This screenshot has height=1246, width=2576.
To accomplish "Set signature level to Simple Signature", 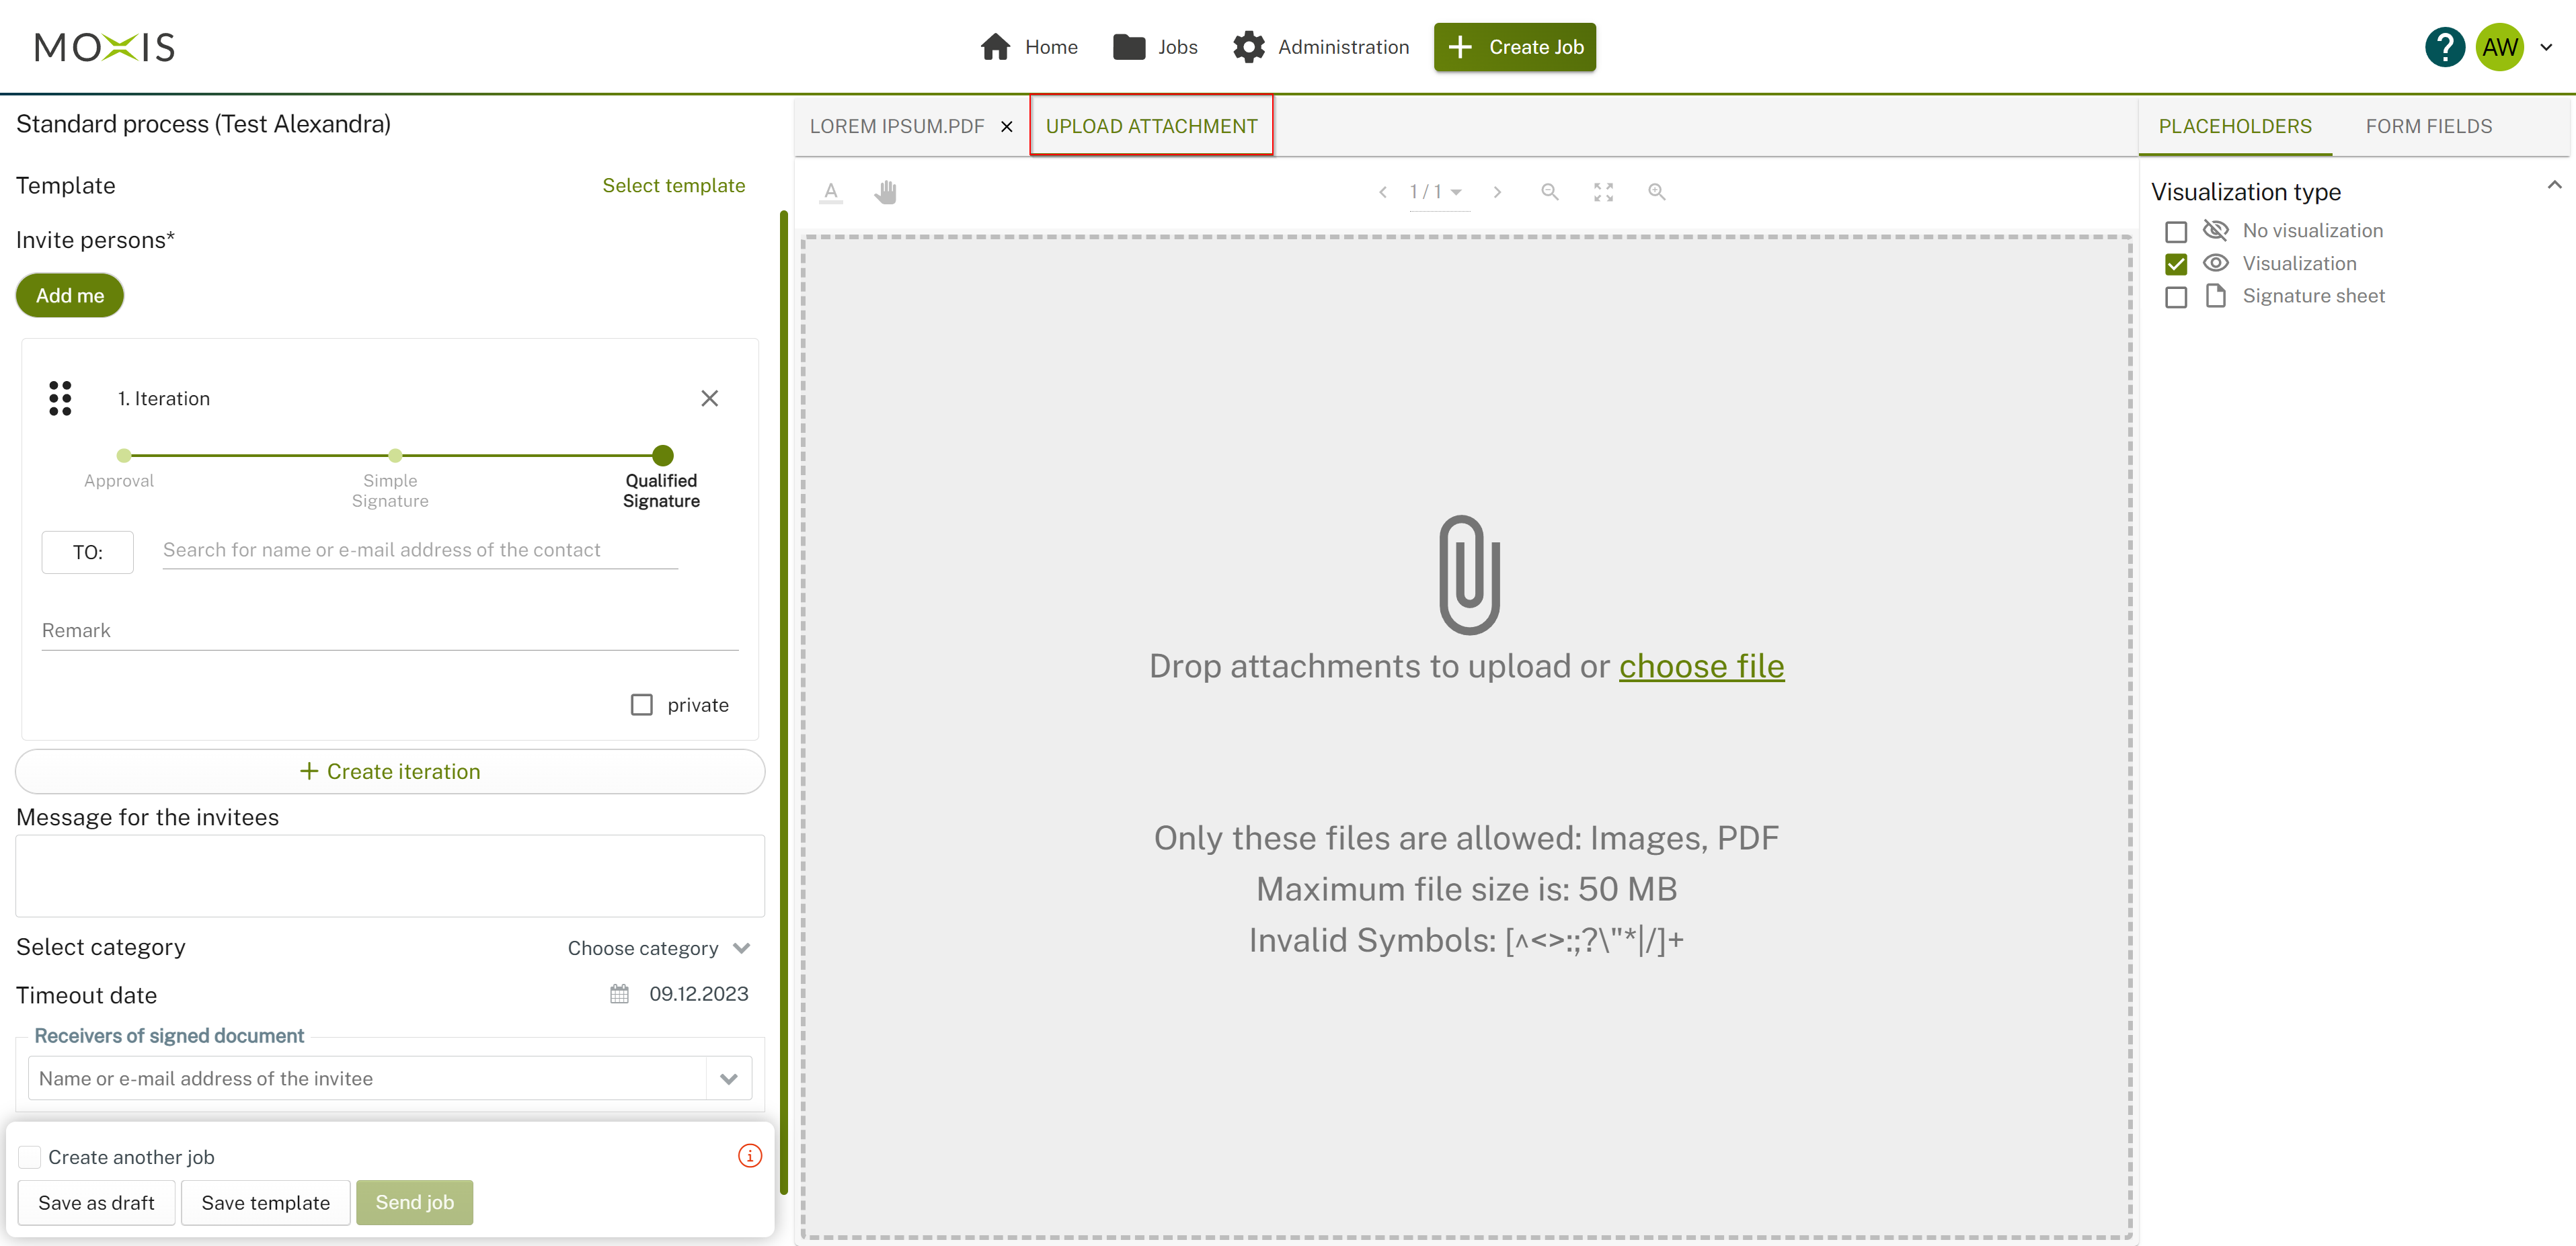I will click(395, 456).
